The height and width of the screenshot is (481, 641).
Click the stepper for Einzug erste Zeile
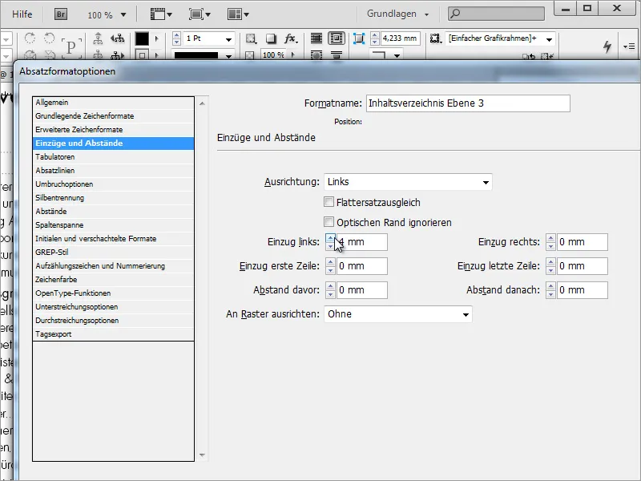coord(330,266)
